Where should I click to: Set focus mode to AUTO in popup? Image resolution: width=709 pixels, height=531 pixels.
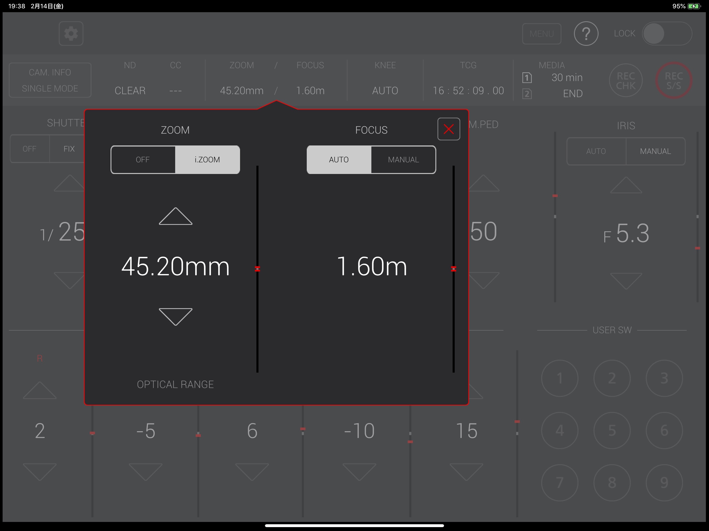[x=339, y=160]
